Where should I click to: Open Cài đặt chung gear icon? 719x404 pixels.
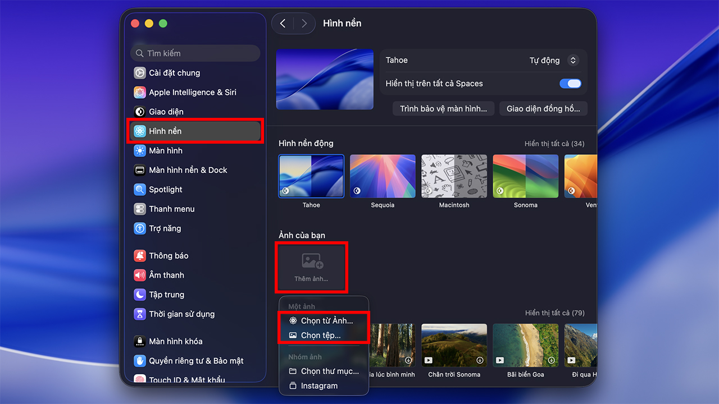click(x=140, y=73)
